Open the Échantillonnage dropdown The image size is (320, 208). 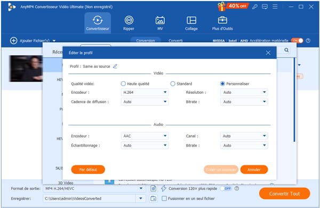pyautogui.click(x=145, y=146)
